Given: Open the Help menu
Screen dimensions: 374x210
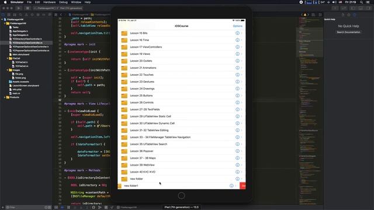Looking at the screenshot, I should point(88,2).
